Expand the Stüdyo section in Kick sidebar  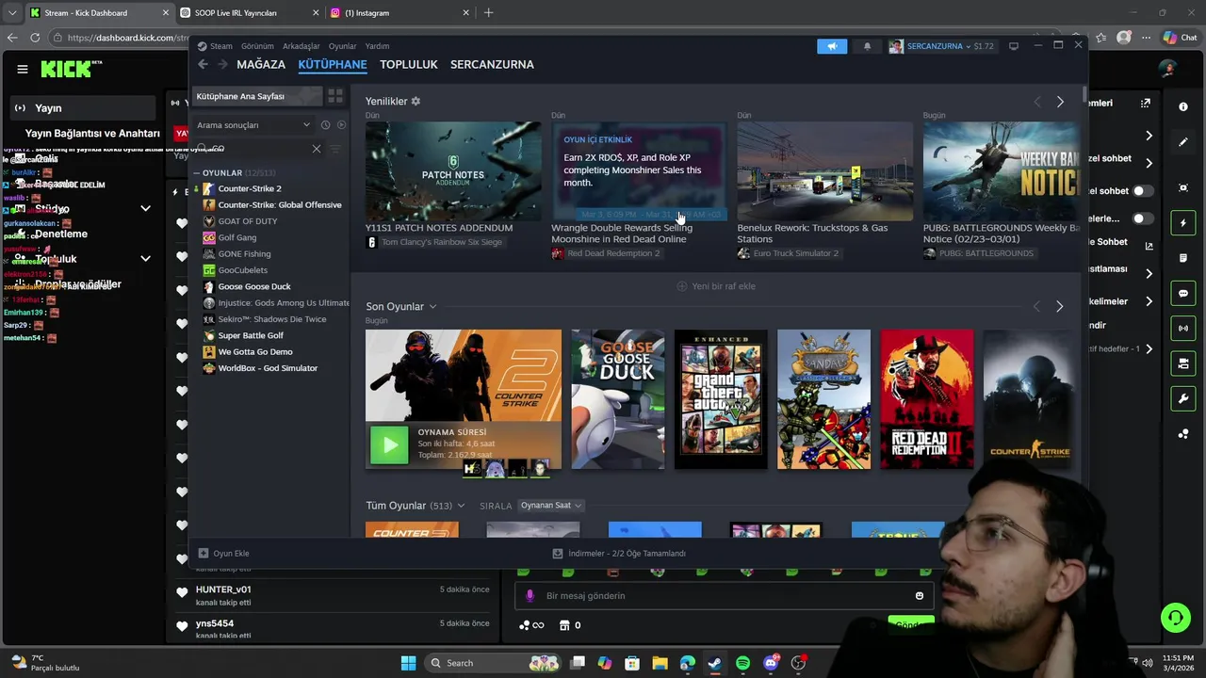point(145,208)
